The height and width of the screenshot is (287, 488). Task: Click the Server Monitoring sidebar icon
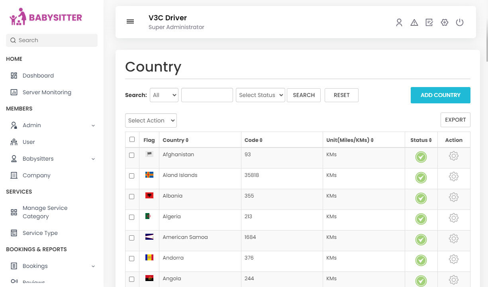pos(14,92)
